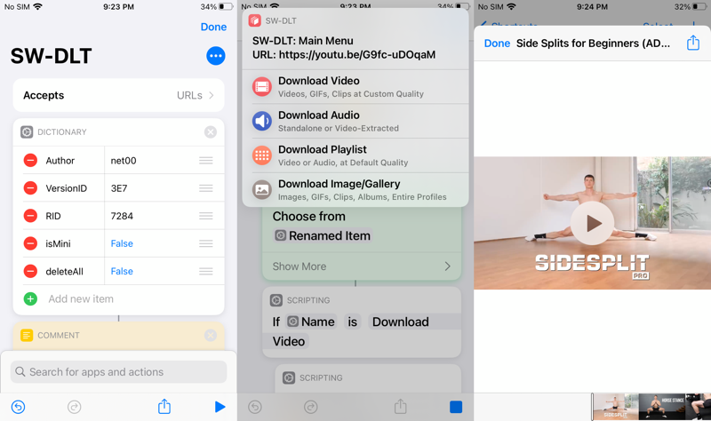Choose Download Playlist option

click(355, 155)
